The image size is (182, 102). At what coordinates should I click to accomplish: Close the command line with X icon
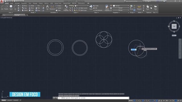55,98
